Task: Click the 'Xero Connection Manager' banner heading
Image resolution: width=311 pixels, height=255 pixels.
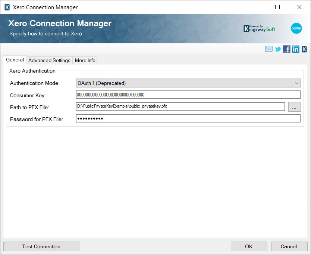Action: (60, 23)
